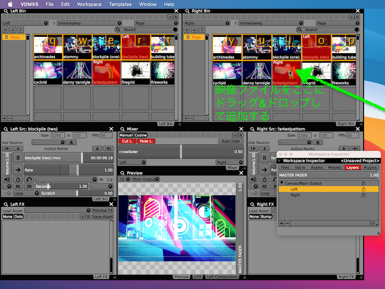The width and height of the screenshot is (385, 289).
Task: Collapse the Canvas/Main Output tree item
Action: (x=282, y=183)
